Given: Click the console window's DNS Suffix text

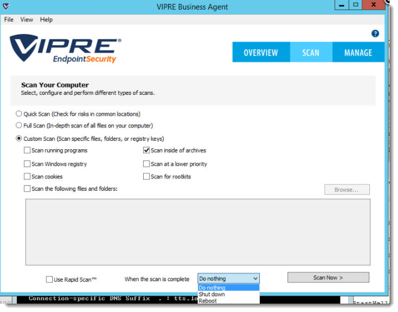Looking at the screenshot, I should coord(89,299).
